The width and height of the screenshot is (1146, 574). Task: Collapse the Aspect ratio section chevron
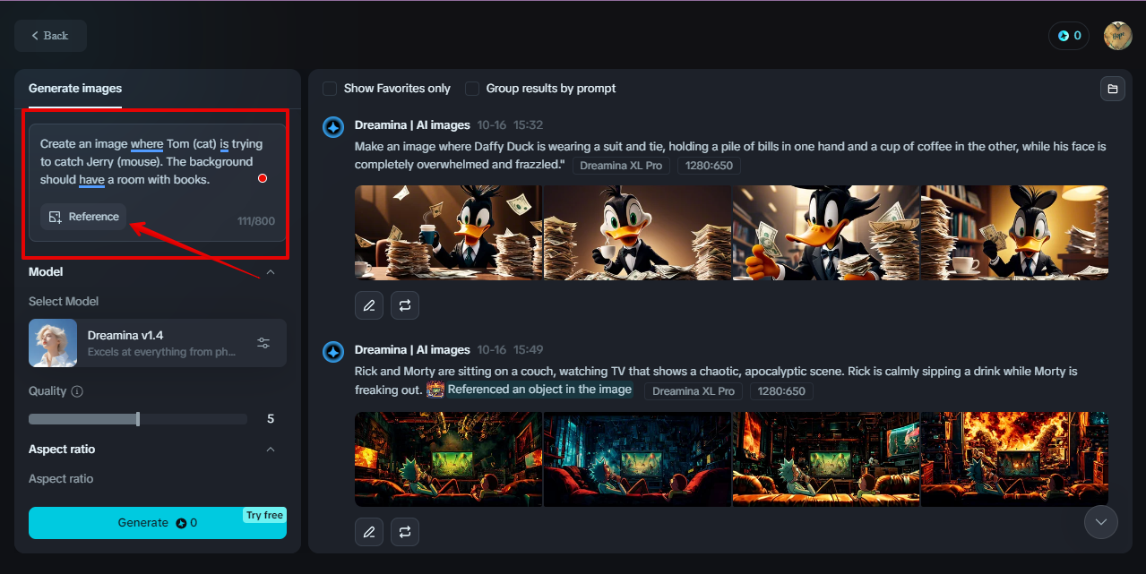(271, 450)
